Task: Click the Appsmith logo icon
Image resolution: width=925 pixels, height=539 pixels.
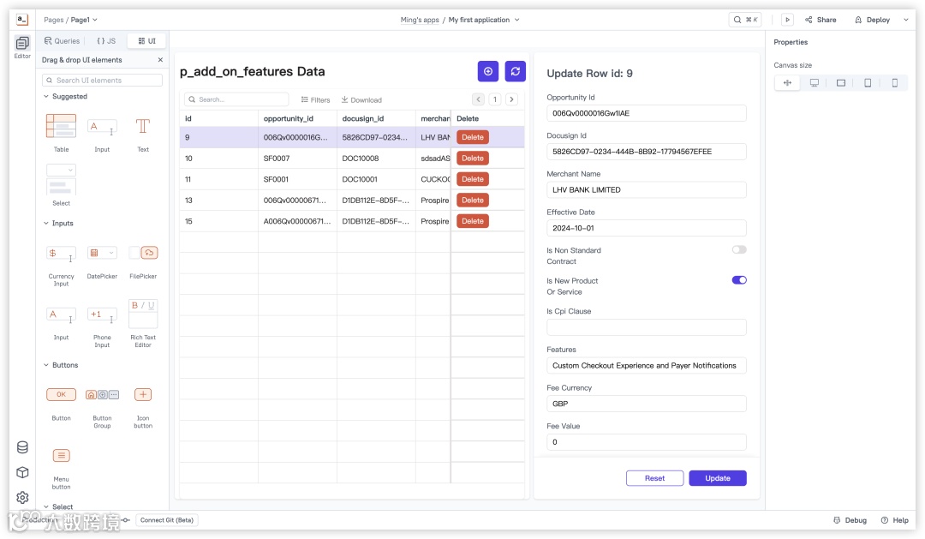Action: coord(21,20)
